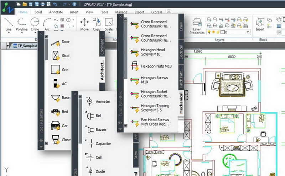
Task: Open Layer Properties manager
Action: tap(197, 26)
